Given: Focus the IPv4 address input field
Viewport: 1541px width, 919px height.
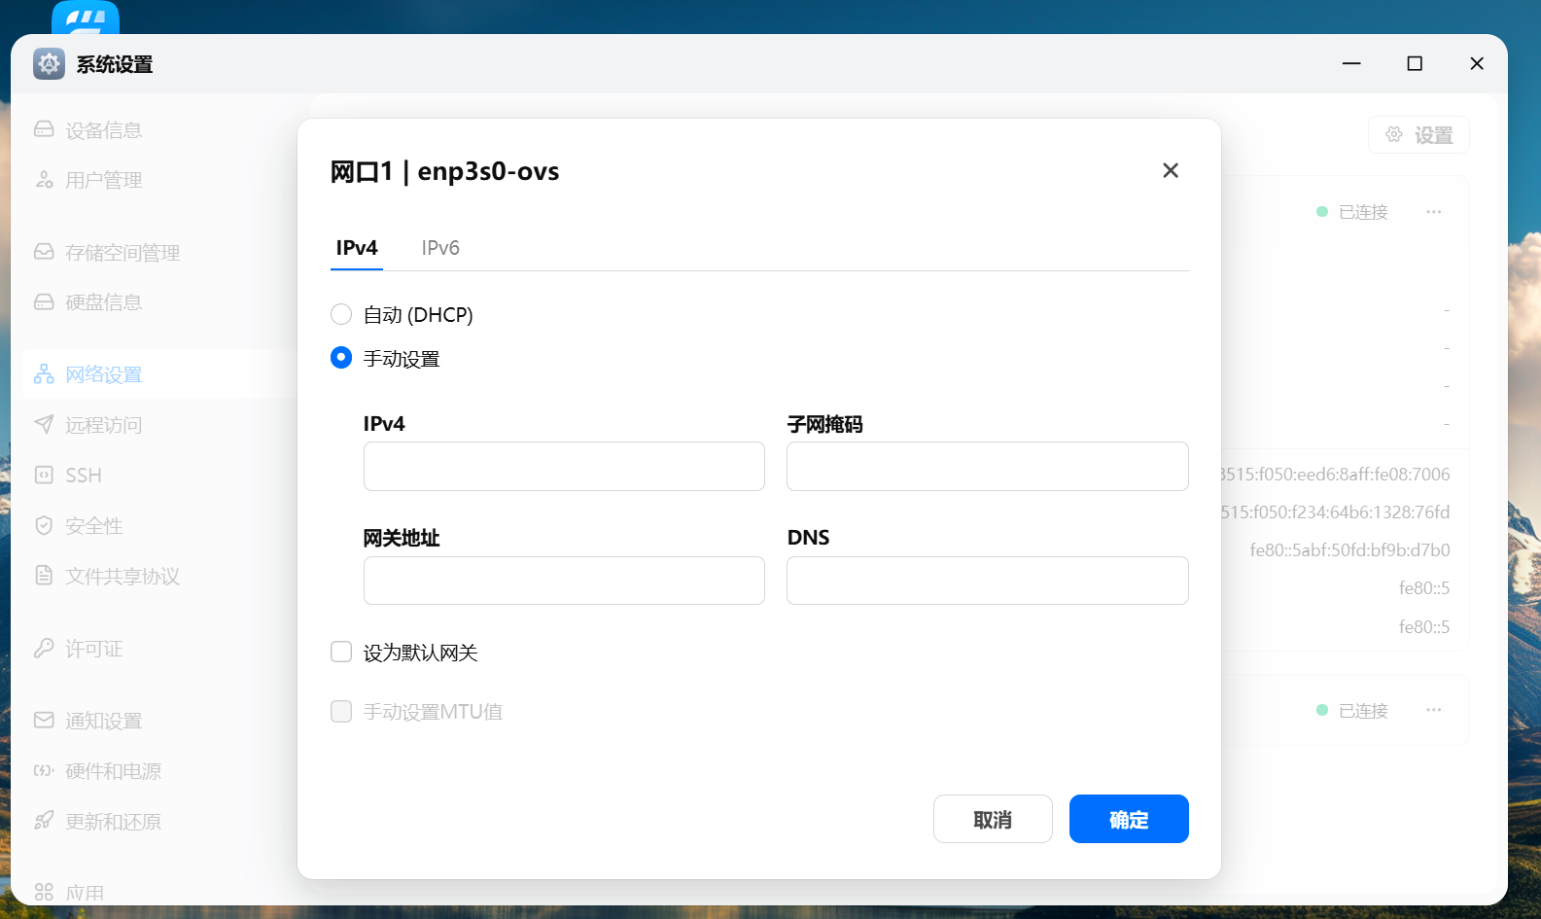Looking at the screenshot, I should coord(564,466).
